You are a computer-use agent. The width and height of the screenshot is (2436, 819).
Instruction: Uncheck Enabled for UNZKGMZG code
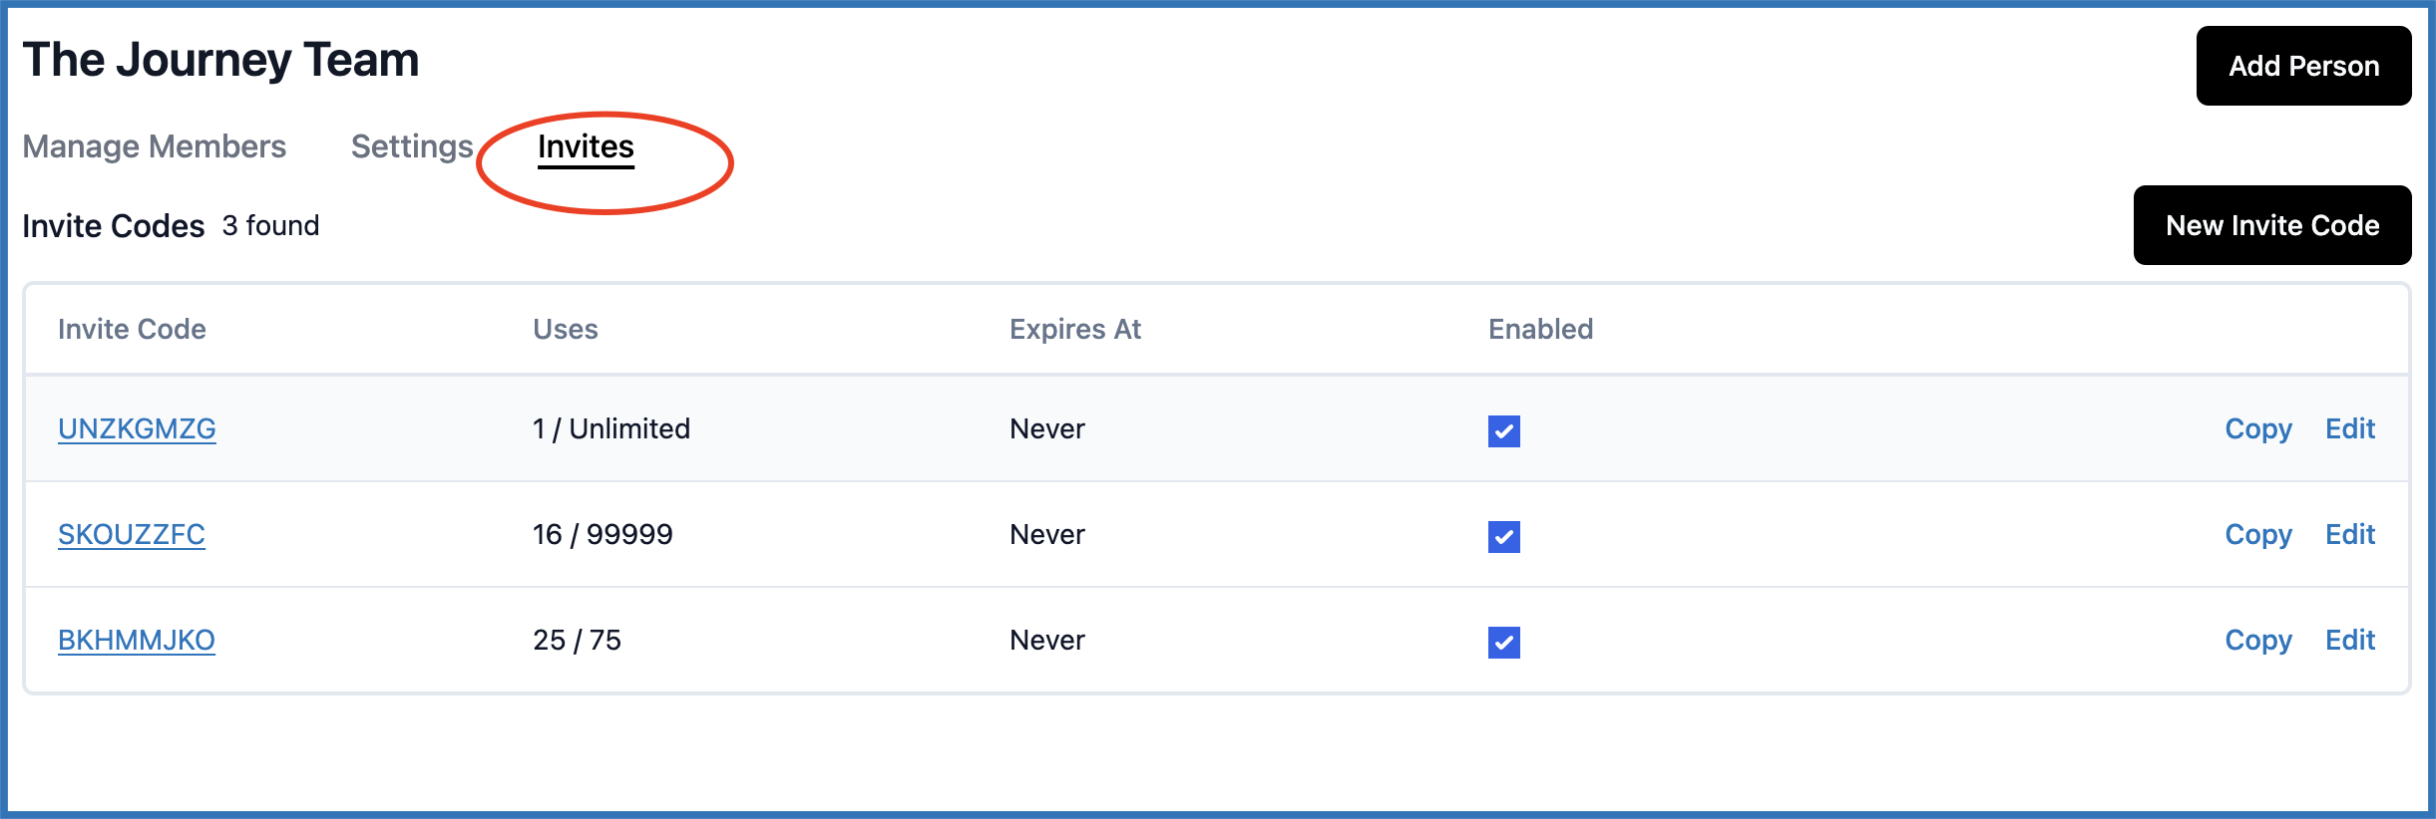(x=1503, y=430)
